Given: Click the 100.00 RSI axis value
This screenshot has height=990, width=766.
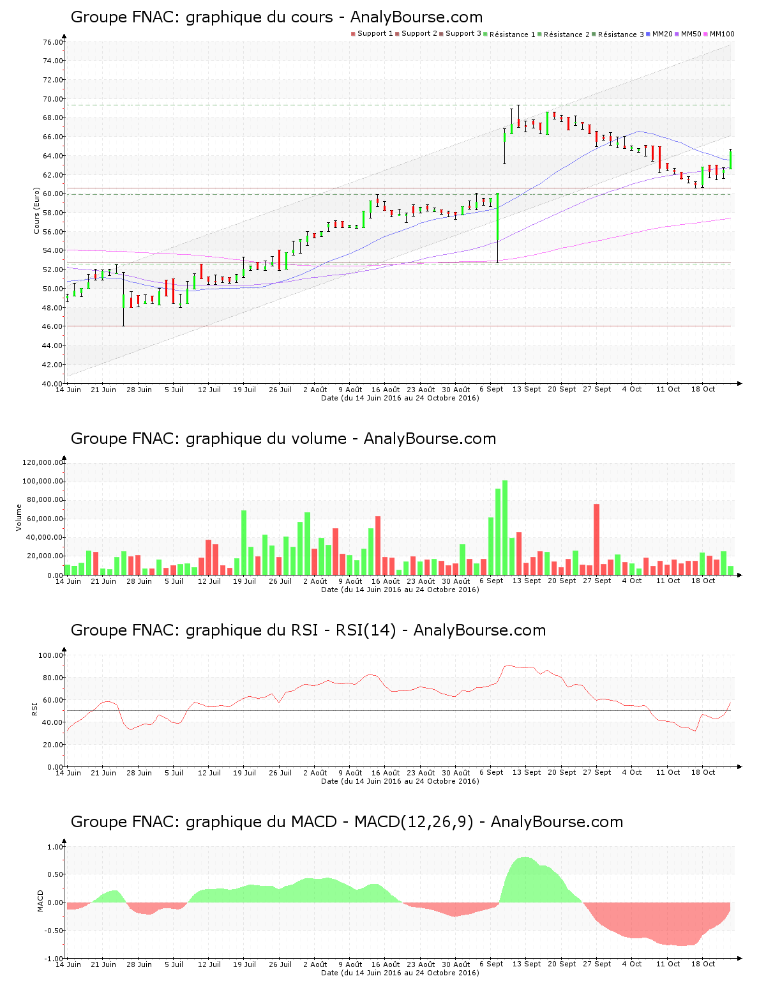Looking at the screenshot, I should 51,655.
